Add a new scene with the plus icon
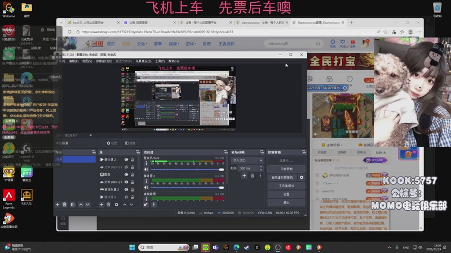Image resolution: width=451 pixels, height=253 pixels. tap(58, 205)
